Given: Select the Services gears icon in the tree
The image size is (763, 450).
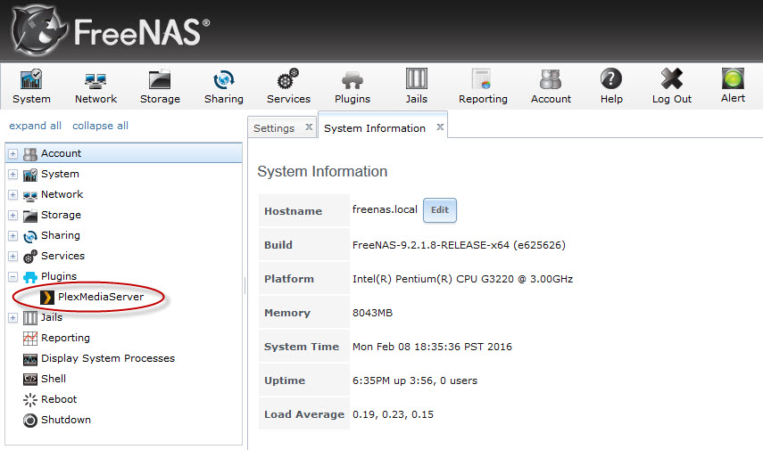Looking at the screenshot, I should tap(30, 256).
